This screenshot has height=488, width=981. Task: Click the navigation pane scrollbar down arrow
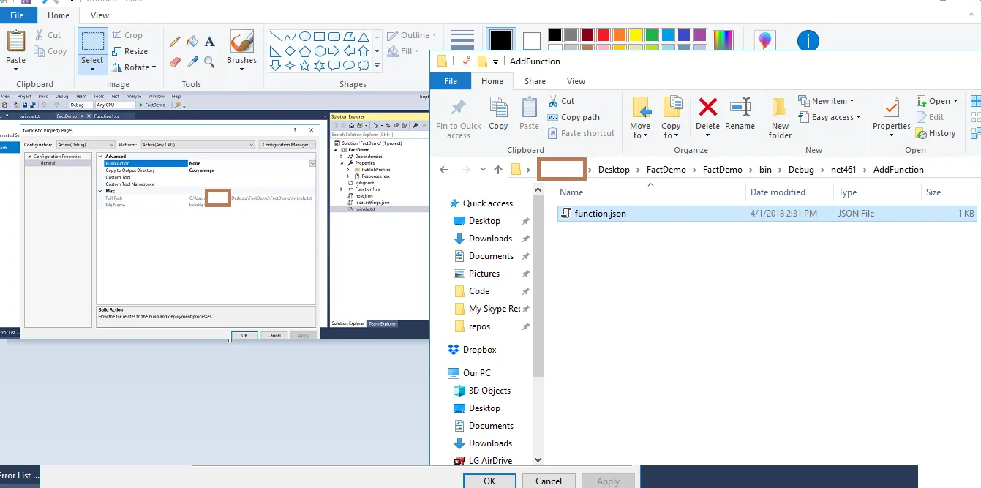pos(538,460)
